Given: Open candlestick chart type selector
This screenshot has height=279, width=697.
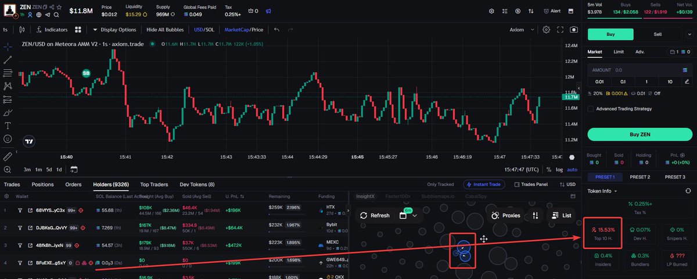Looking at the screenshot, I should click(22, 30).
